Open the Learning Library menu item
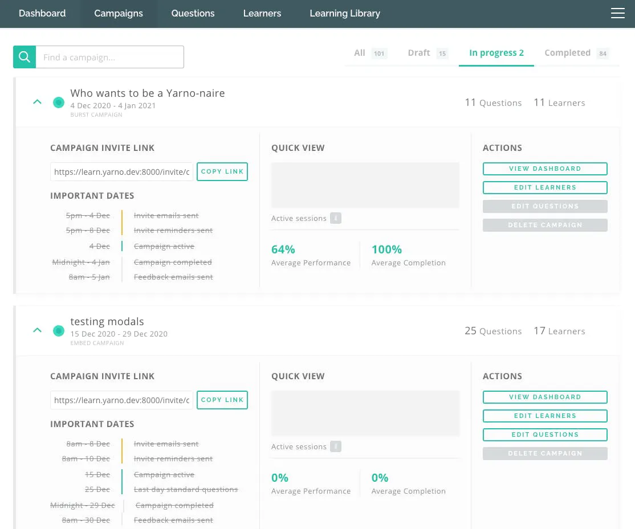This screenshot has height=529, width=635. pos(345,13)
